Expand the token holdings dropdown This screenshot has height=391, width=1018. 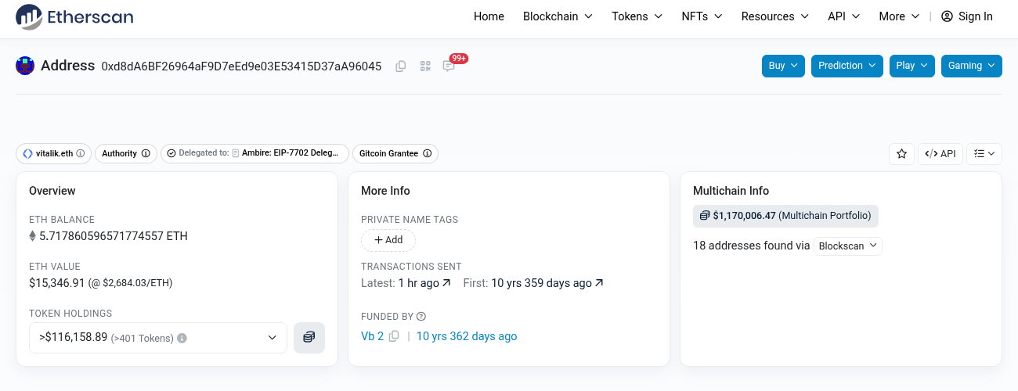point(158,338)
